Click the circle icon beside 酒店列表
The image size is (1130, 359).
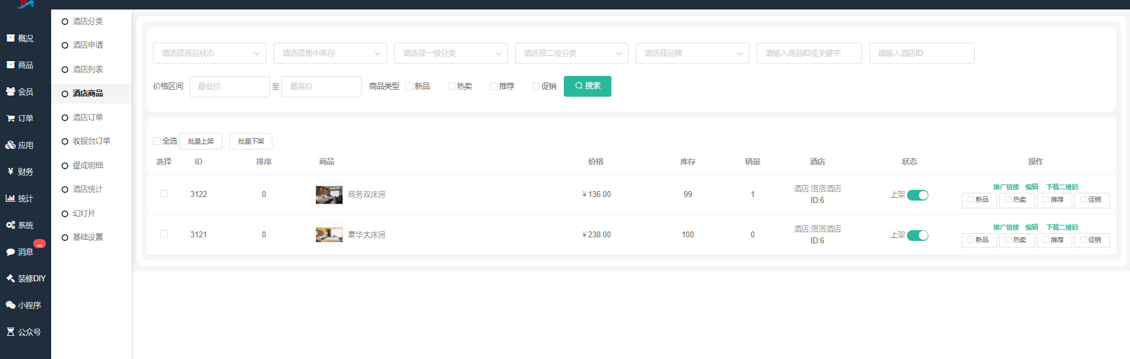(65, 69)
